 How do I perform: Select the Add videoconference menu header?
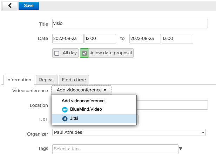click(x=83, y=101)
